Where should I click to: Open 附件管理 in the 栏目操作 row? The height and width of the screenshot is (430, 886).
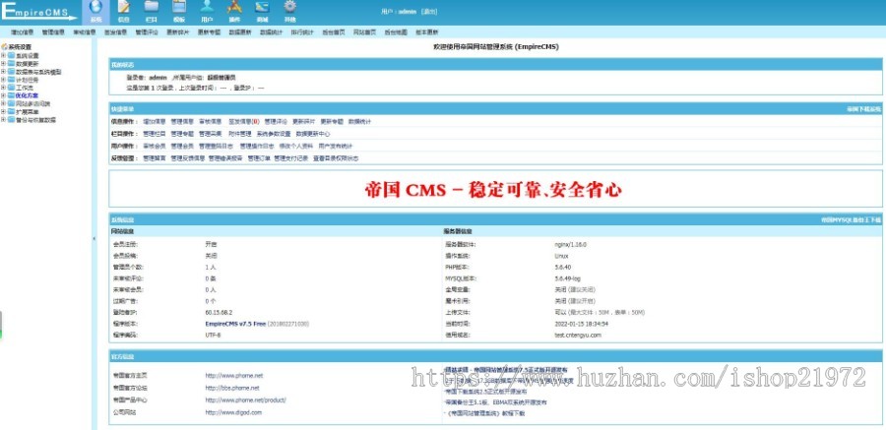[x=239, y=134]
